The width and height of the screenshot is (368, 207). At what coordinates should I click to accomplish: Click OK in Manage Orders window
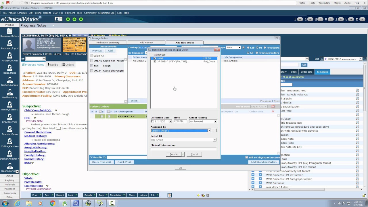pyautogui.click(x=180, y=168)
